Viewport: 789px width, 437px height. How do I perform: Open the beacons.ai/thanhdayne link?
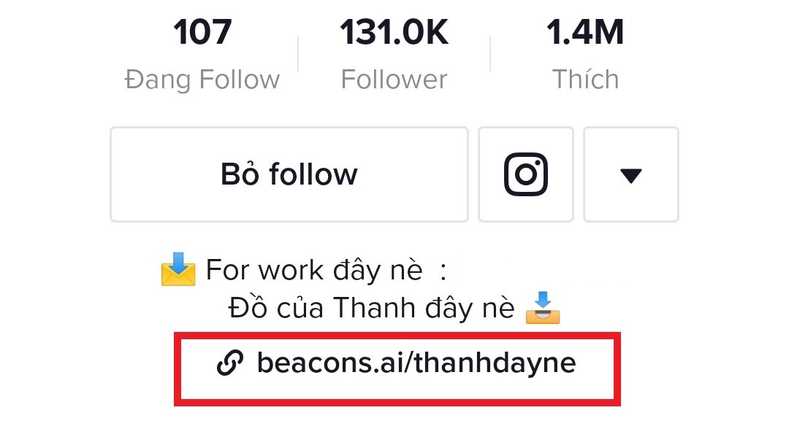click(416, 363)
